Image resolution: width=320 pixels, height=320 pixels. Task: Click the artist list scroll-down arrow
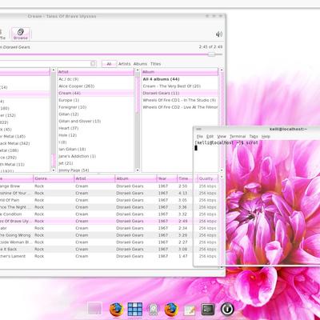point(138,170)
